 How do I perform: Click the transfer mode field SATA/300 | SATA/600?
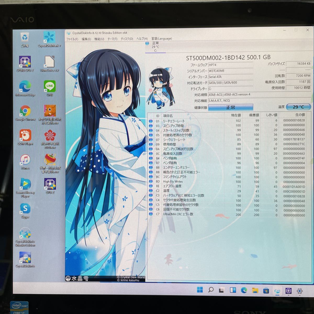point(231,83)
